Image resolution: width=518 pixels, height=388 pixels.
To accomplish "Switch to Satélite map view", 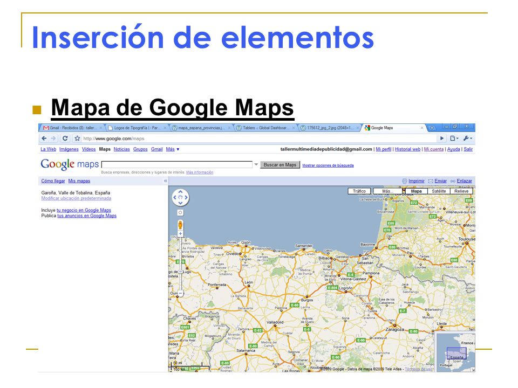I will click(439, 191).
